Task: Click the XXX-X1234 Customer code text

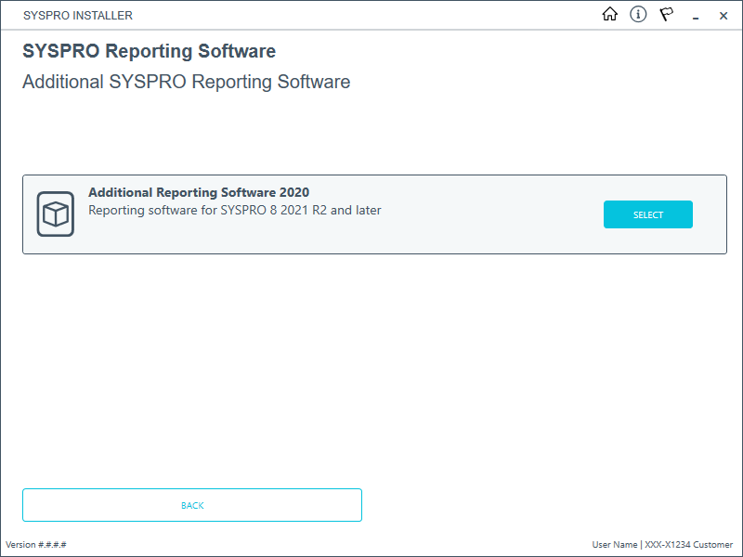Action: (x=689, y=545)
